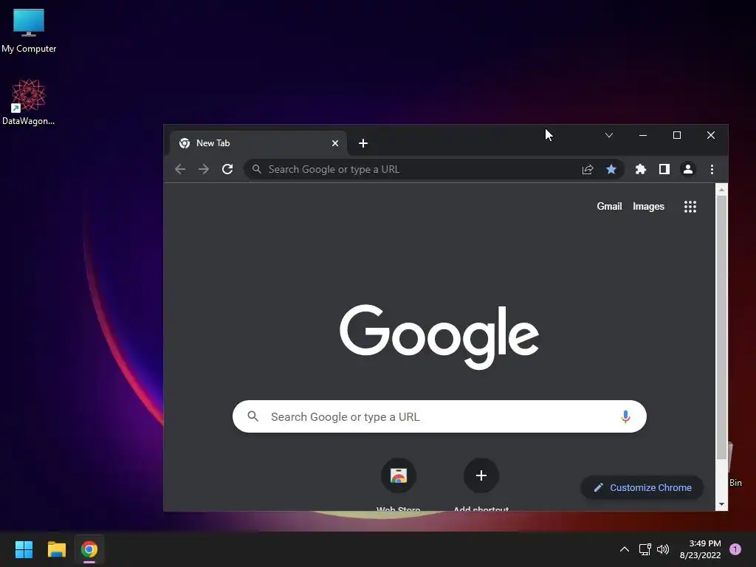Click the Add shortcut plus icon
This screenshot has width=756, height=567.
(x=481, y=476)
